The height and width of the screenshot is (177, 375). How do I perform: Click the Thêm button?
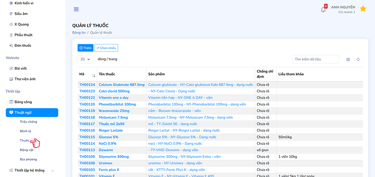85,48
